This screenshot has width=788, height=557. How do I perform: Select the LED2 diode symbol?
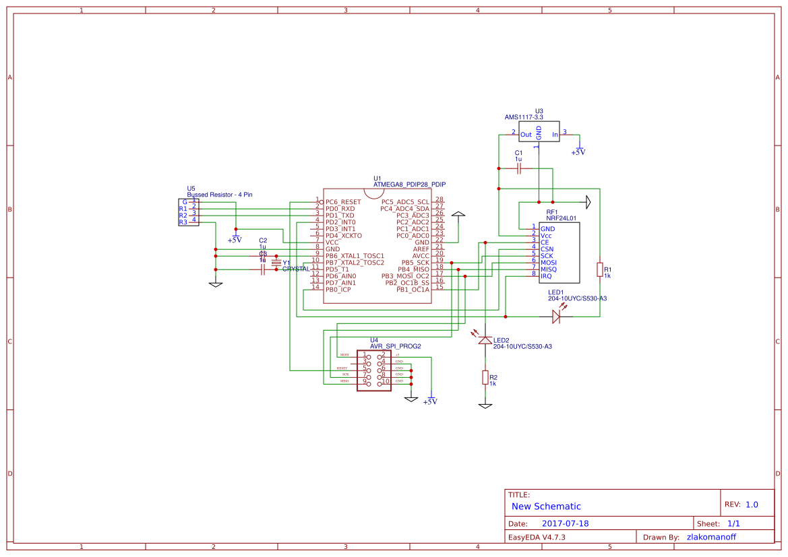[x=484, y=340]
